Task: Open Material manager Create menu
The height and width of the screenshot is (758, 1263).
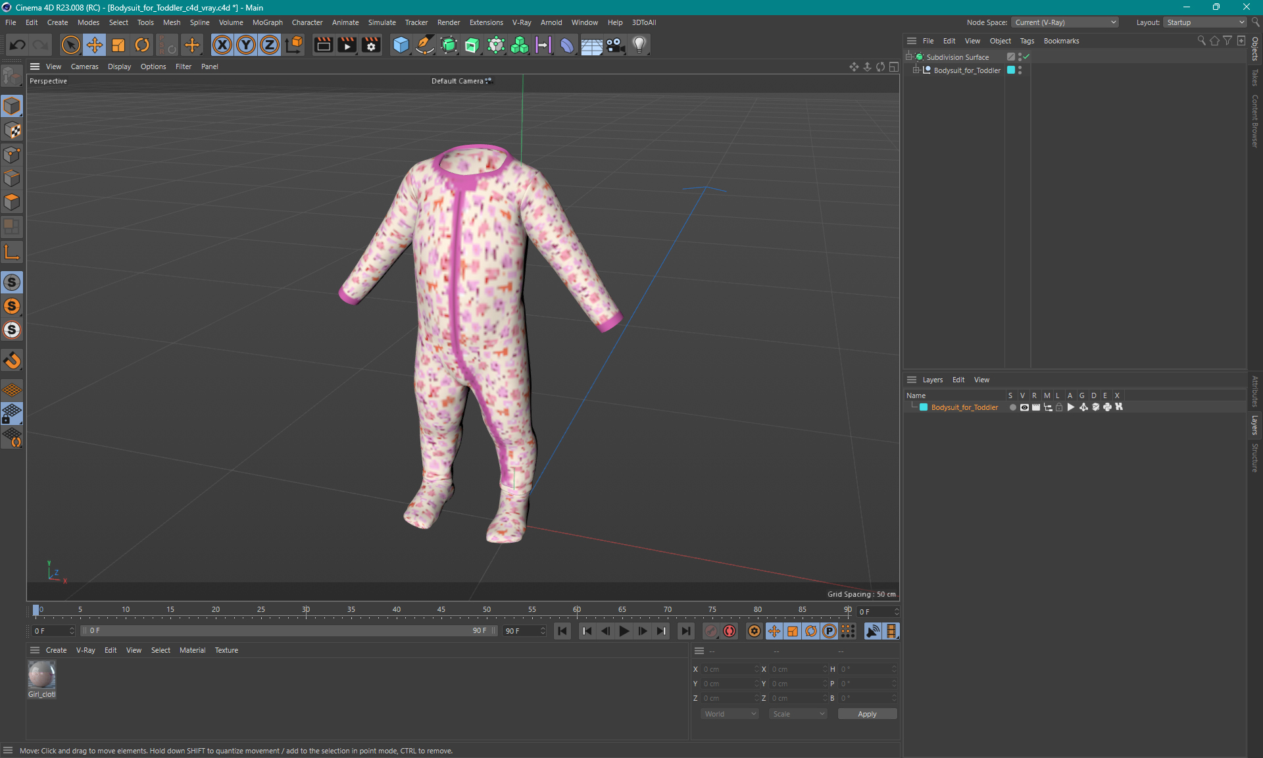Action: coord(56,650)
